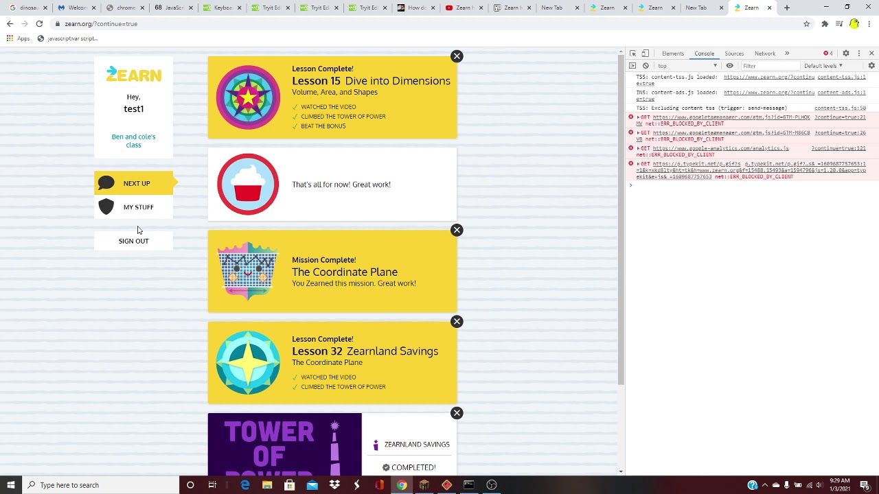Open DevTools settings gear

pyautogui.click(x=846, y=54)
